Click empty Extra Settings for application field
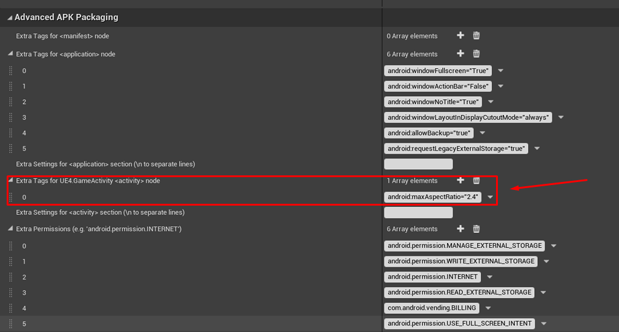Image resolution: width=619 pixels, height=332 pixels. click(x=419, y=164)
